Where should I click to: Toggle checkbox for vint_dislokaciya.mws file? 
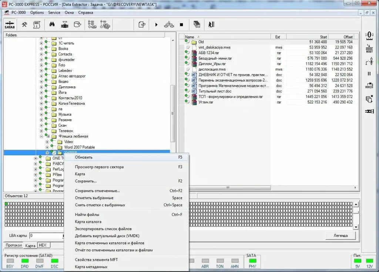tap(188, 48)
